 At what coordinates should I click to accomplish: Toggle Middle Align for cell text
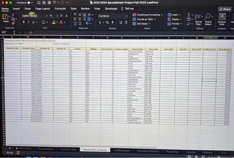pyautogui.click(x=80, y=15)
